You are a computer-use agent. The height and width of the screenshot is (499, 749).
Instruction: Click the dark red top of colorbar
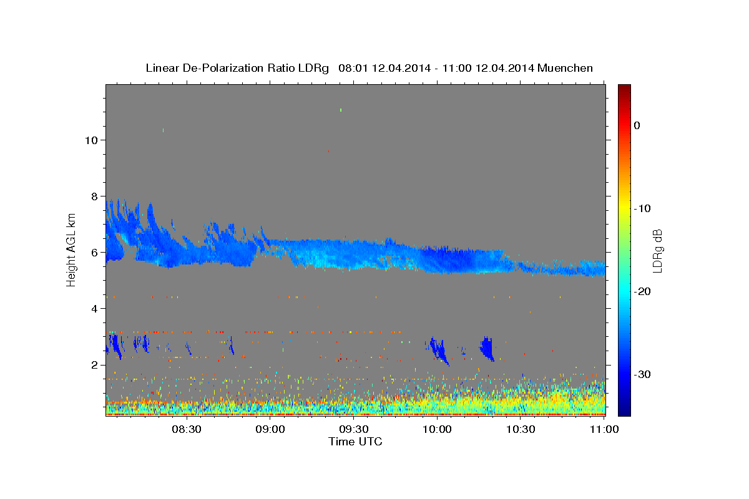(x=624, y=89)
